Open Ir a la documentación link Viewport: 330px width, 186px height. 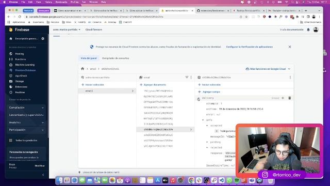tap(292, 30)
